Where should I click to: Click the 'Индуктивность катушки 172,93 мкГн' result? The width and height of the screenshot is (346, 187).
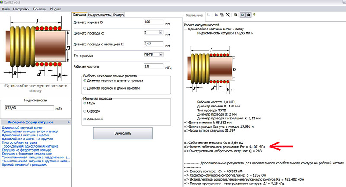click(x=225, y=33)
